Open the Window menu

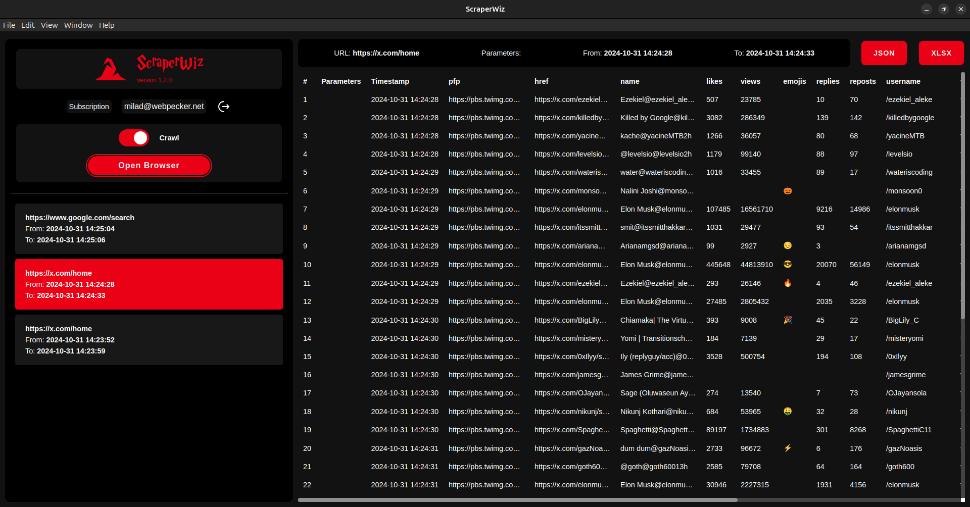(x=78, y=25)
